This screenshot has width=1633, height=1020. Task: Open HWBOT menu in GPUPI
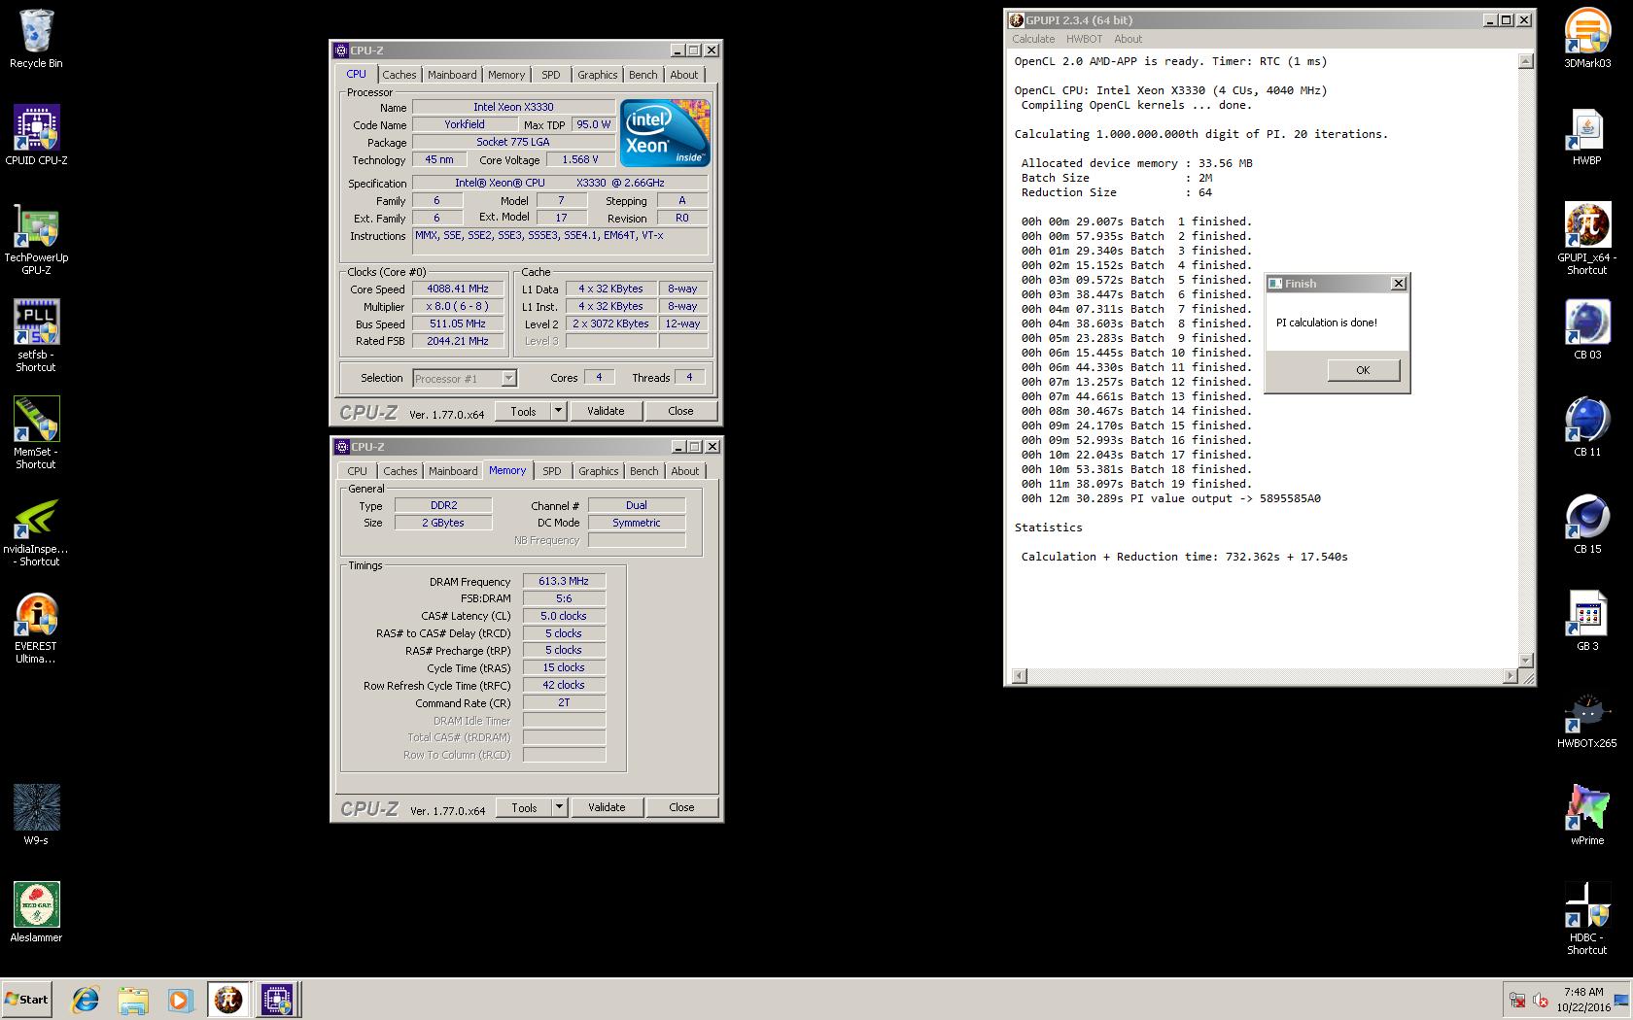(1084, 39)
